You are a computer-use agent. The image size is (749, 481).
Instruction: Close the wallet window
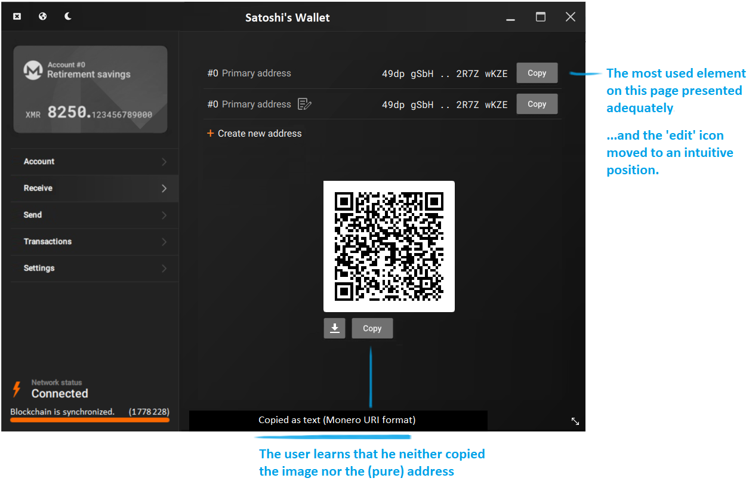click(571, 17)
